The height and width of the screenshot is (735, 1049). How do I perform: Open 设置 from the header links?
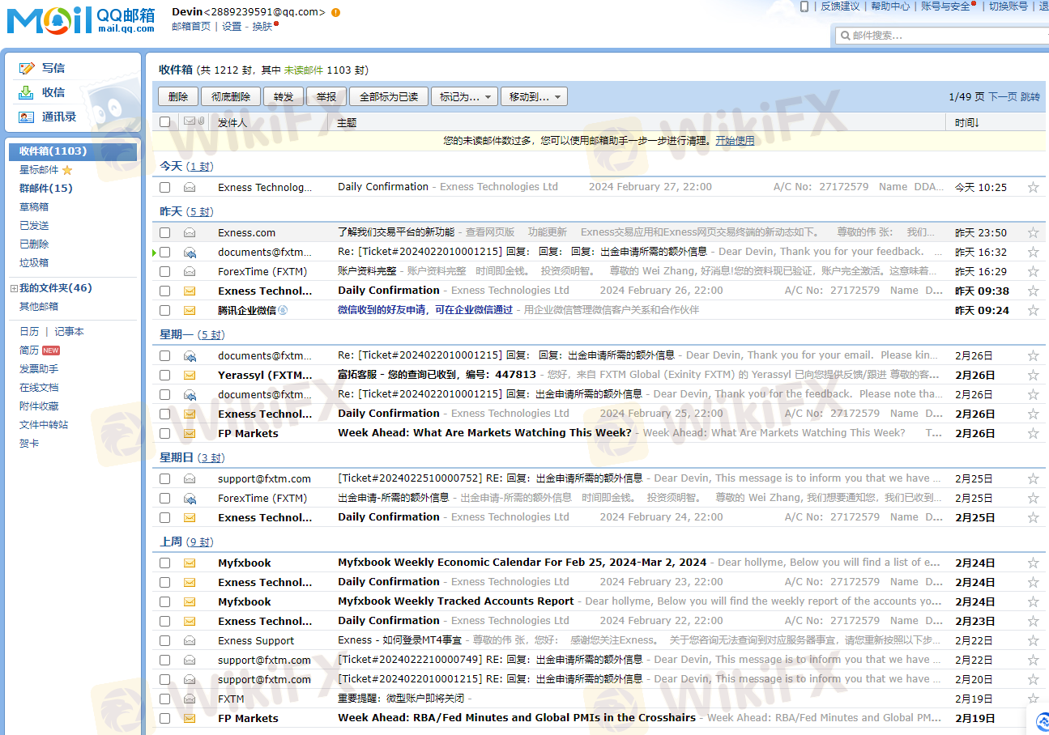tap(232, 27)
